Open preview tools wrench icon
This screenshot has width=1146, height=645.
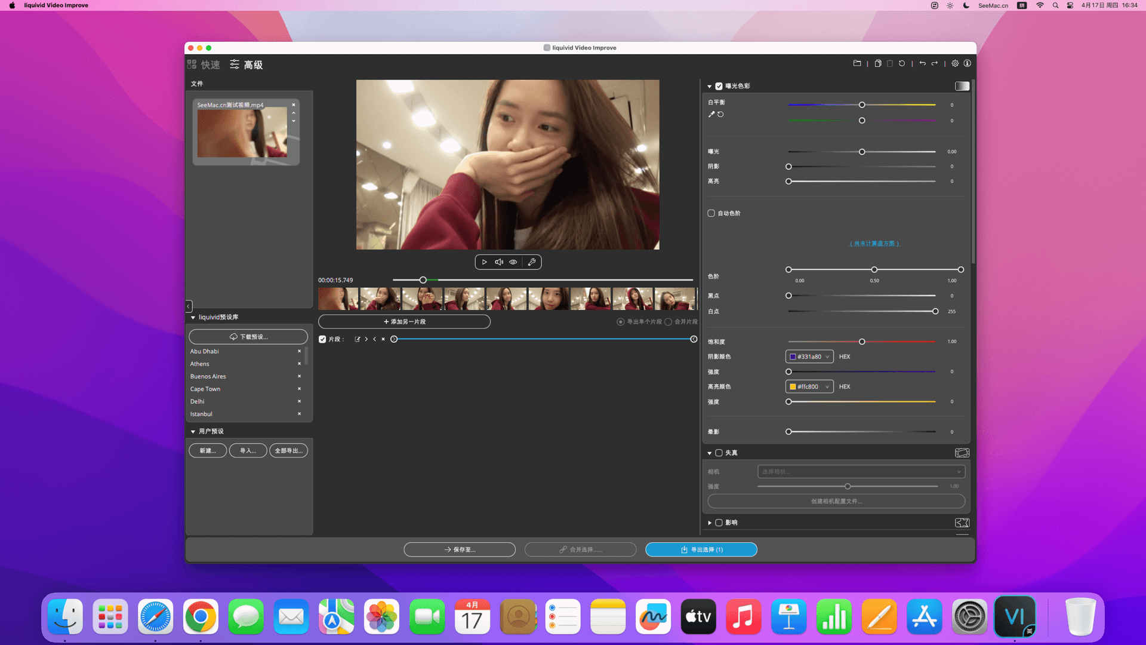pyautogui.click(x=532, y=262)
